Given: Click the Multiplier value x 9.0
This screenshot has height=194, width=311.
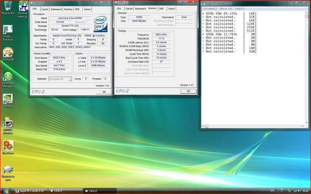Looking at the screenshot, I should pyautogui.click(x=59, y=62).
